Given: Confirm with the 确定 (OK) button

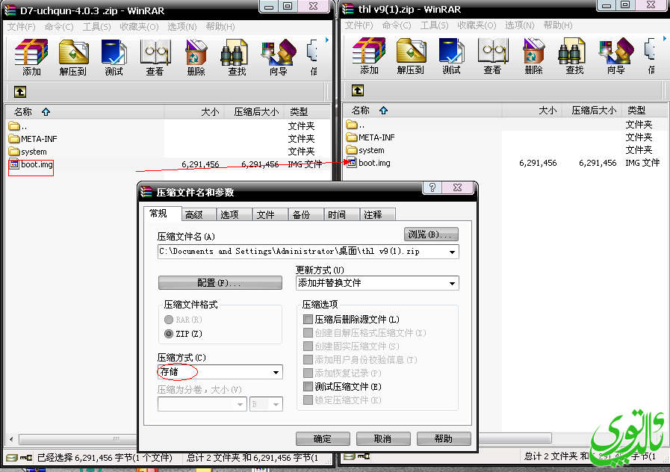Looking at the screenshot, I should 323,439.
